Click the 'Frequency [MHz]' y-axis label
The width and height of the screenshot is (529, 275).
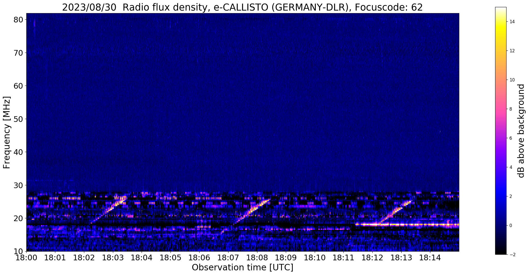[x=7, y=132]
